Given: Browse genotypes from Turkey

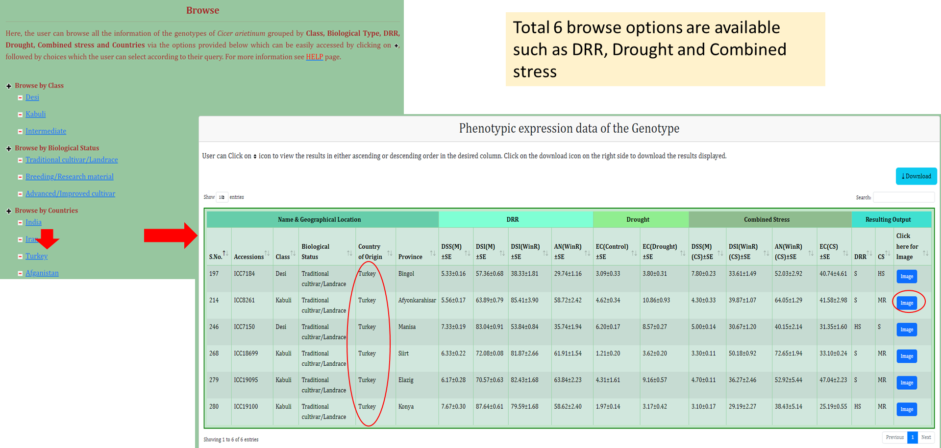Looking at the screenshot, I should click(x=36, y=256).
